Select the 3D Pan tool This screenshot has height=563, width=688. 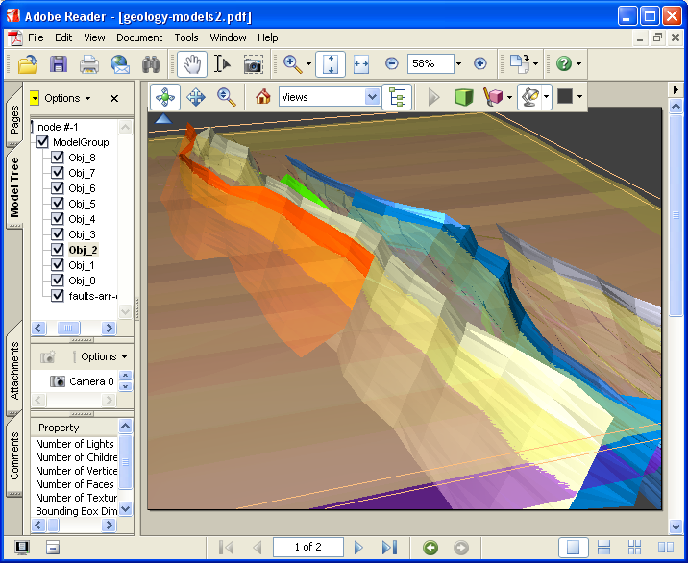click(x=196, y=97)
